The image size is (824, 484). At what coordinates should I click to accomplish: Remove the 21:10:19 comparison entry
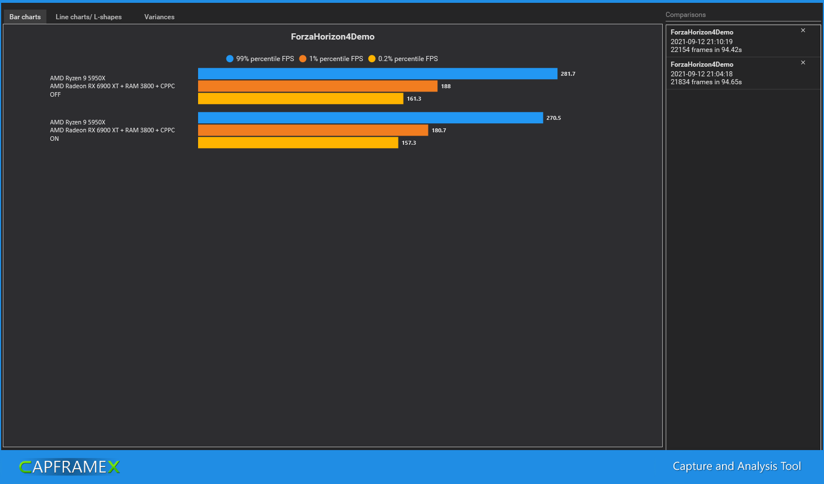click(803, 31)
